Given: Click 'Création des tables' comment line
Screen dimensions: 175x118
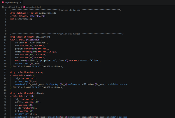Looking at the screenshot, I should point(67,34).
